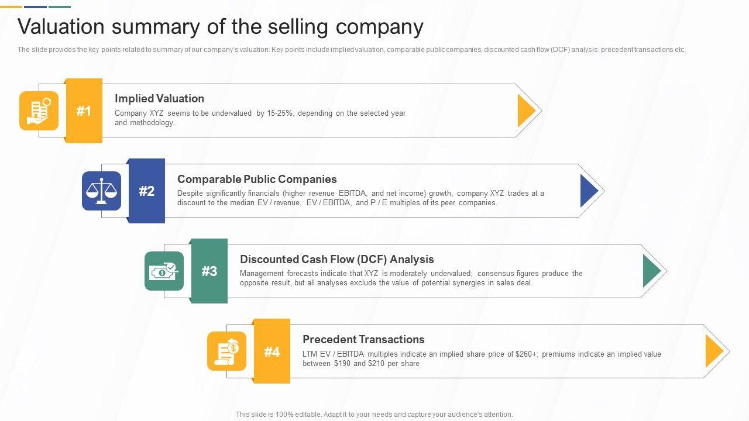Click the hand holding documents icon

(39, 111)
